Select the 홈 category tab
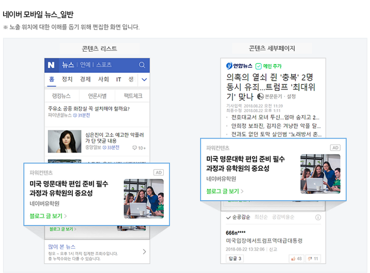The height and width of the screenshot is (273, 370). [52, 79]
